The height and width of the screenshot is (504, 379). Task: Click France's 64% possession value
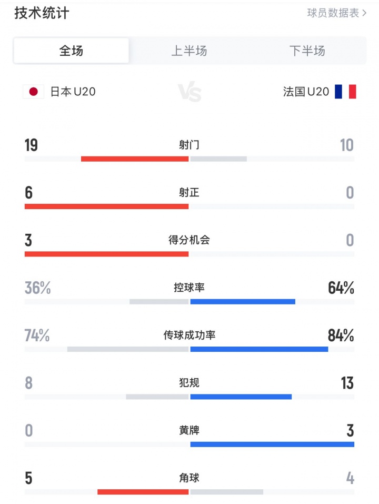click(x=341, y=288)
